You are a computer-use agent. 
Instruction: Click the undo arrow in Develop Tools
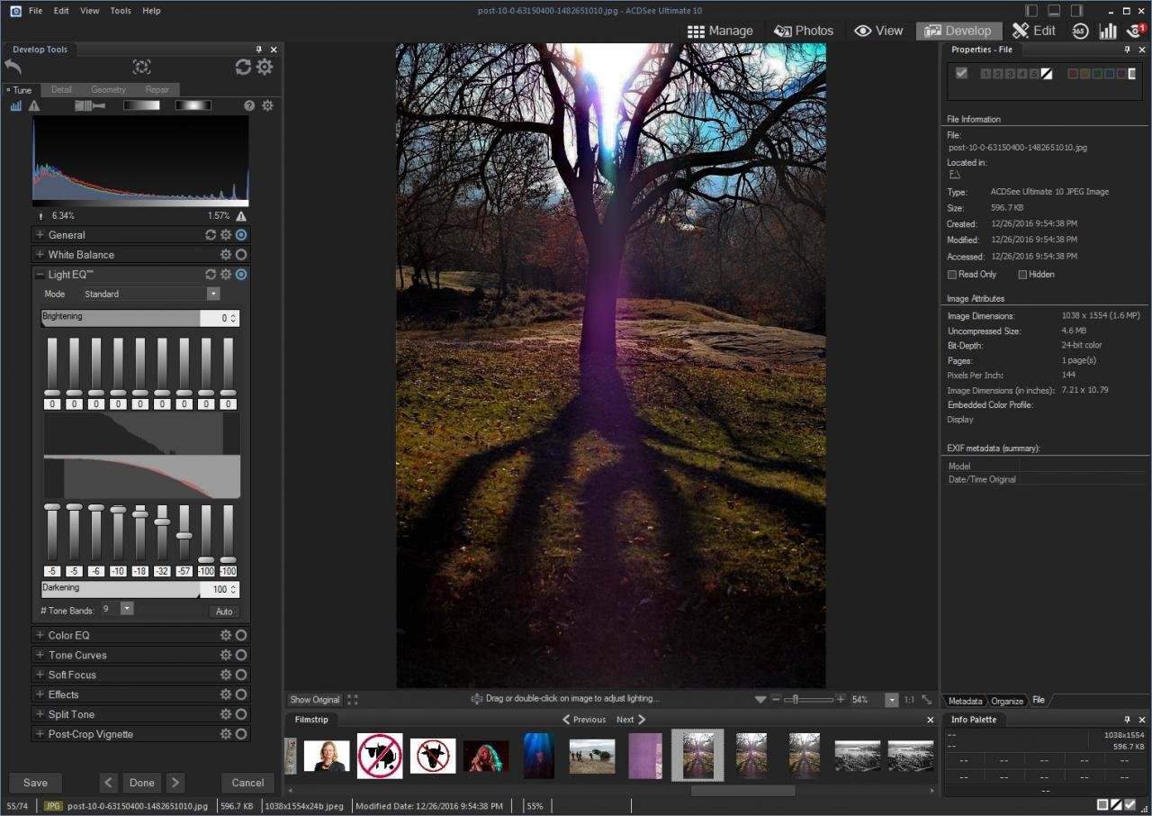click(x=13, y=67)
